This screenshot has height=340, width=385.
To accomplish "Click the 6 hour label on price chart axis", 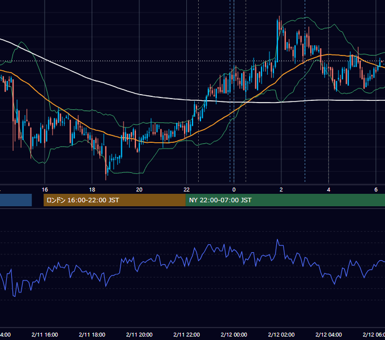I will (376, 190).
